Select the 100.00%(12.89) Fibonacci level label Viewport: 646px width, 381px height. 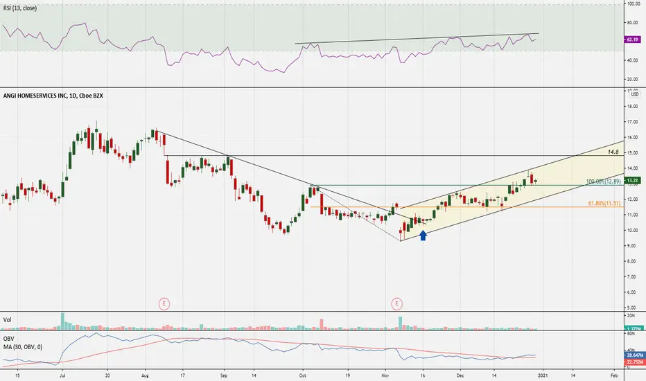pyautogui.click(x=603, y=181)
